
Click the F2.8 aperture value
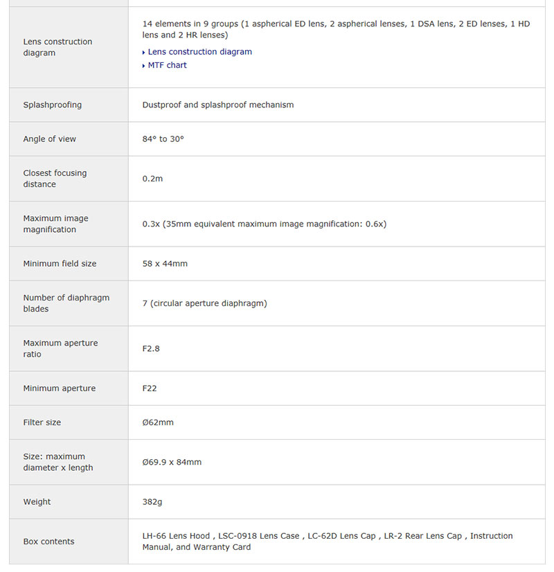[x=151, y=348]
